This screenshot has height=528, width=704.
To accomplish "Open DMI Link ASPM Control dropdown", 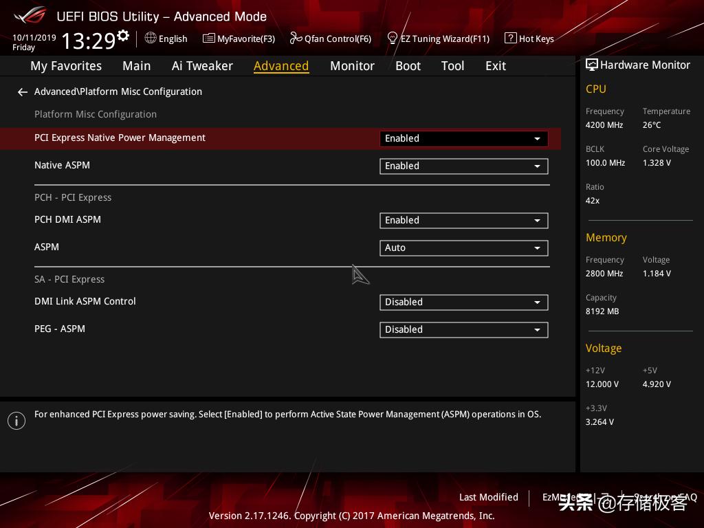I will [464, 302].
